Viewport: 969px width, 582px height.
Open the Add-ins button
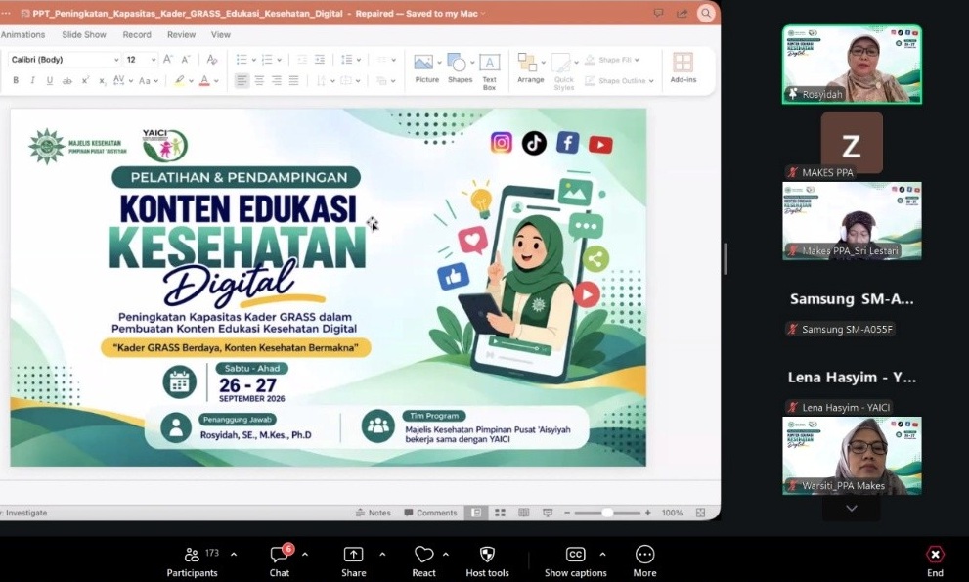click(x=683, y=67)
